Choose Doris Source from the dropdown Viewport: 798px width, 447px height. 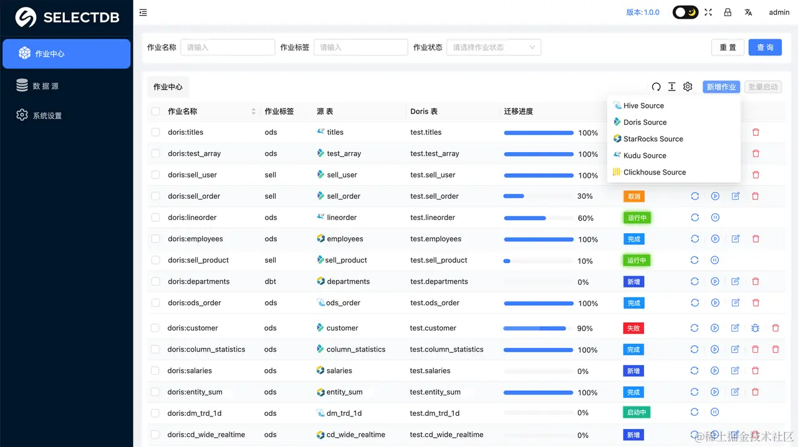(x=673, y=122)
